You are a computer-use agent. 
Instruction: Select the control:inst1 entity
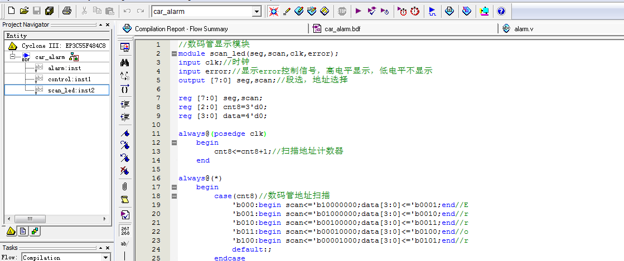pos(69,80)
